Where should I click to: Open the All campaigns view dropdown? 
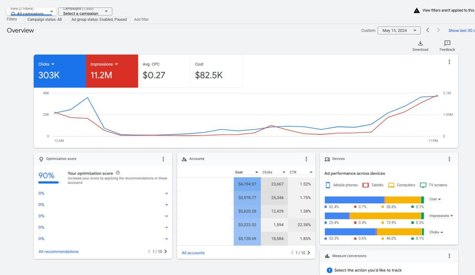tap(32, 12)
